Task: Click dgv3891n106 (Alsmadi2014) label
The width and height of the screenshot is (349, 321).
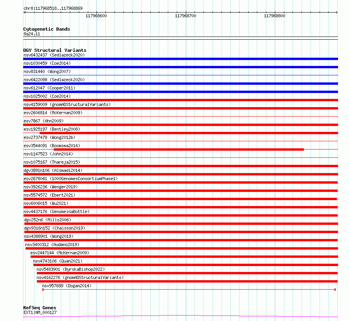Action: (53, 170)
